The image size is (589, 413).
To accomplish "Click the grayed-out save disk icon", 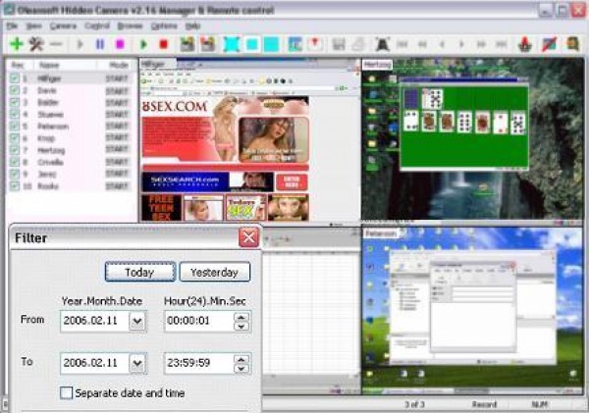I will 339,44.
